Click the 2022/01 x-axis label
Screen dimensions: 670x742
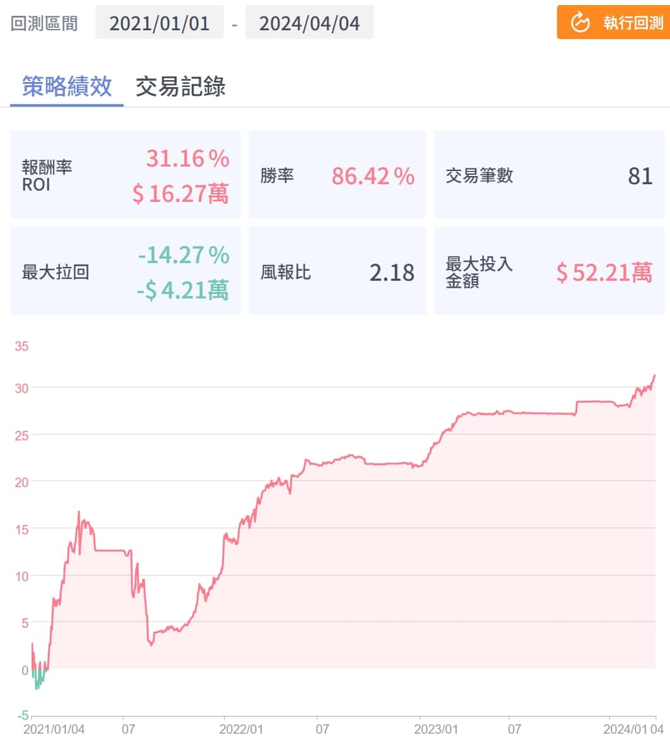[242, 729]
